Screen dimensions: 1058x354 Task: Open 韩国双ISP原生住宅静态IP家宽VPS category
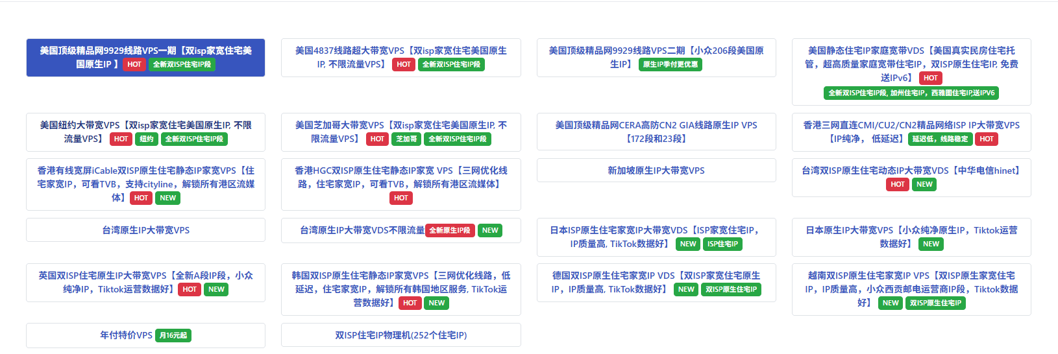[400, 290]
